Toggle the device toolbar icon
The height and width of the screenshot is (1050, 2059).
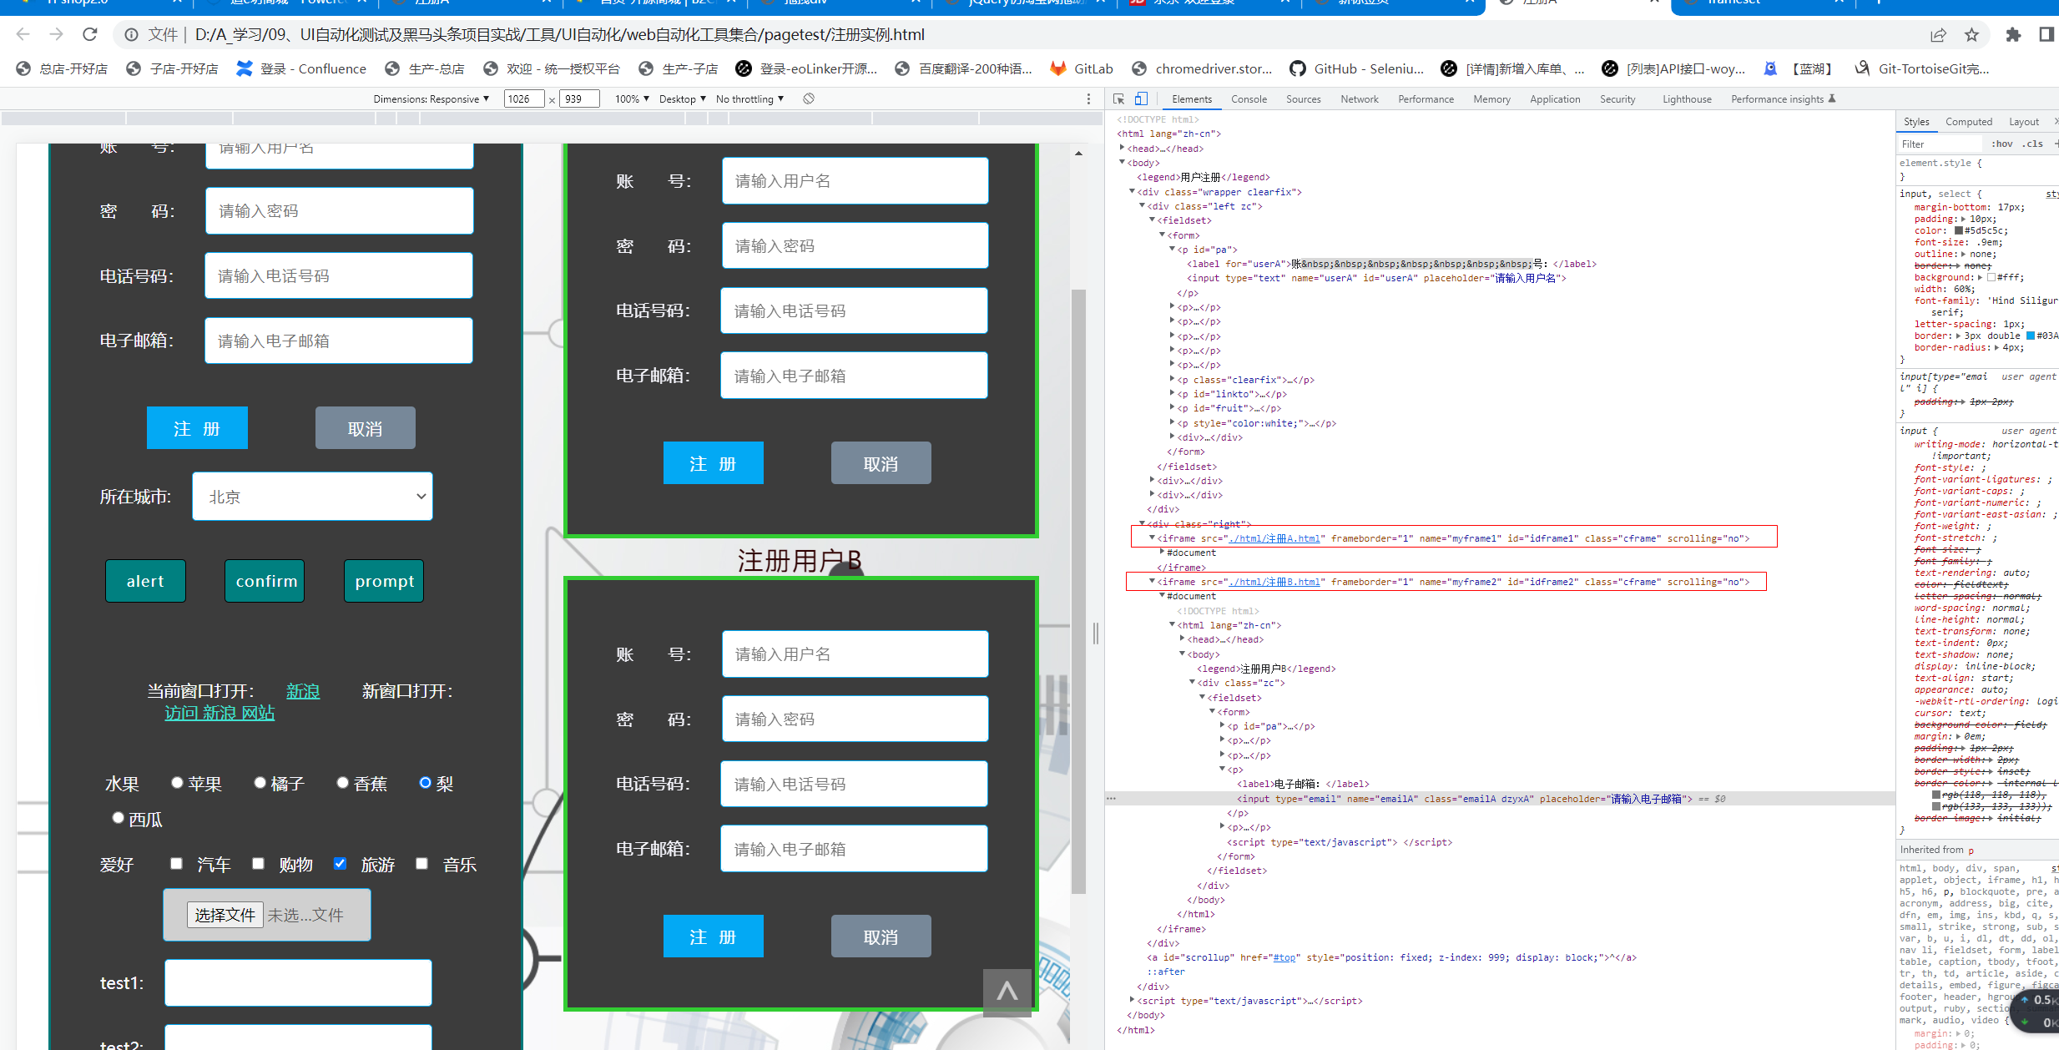[1141, 98]
